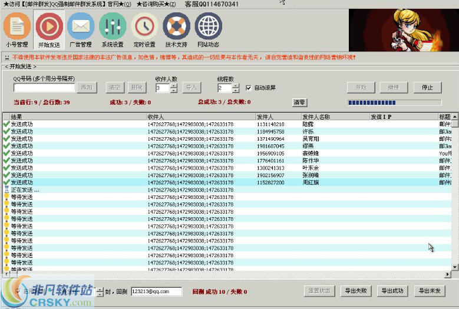Open 系统设置 sliders icon
This screenshot has width=459, height=309.
113,29
